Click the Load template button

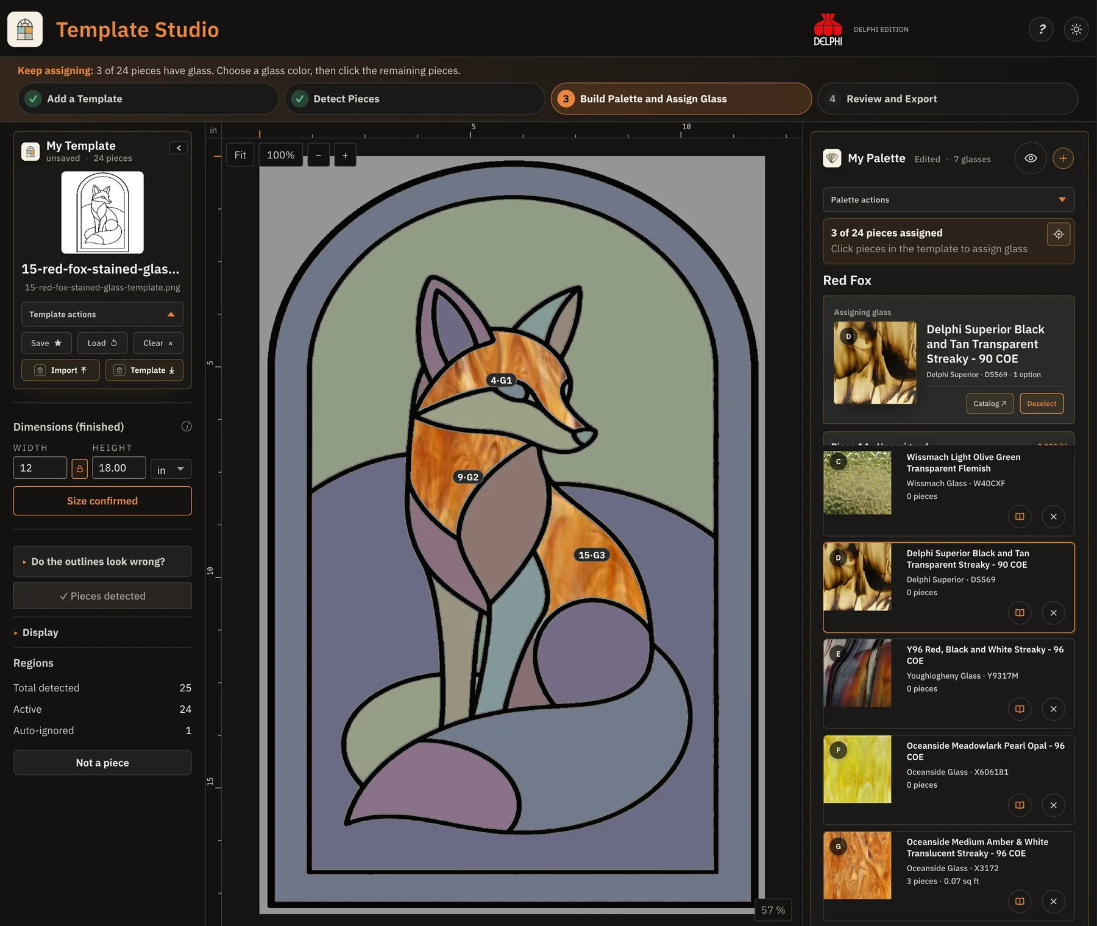(x=102, y=343)
